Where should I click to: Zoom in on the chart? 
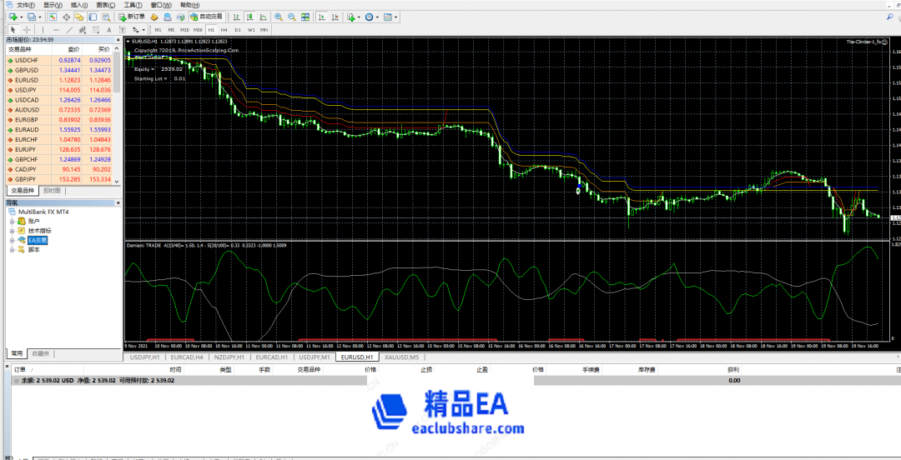(279, 17)
